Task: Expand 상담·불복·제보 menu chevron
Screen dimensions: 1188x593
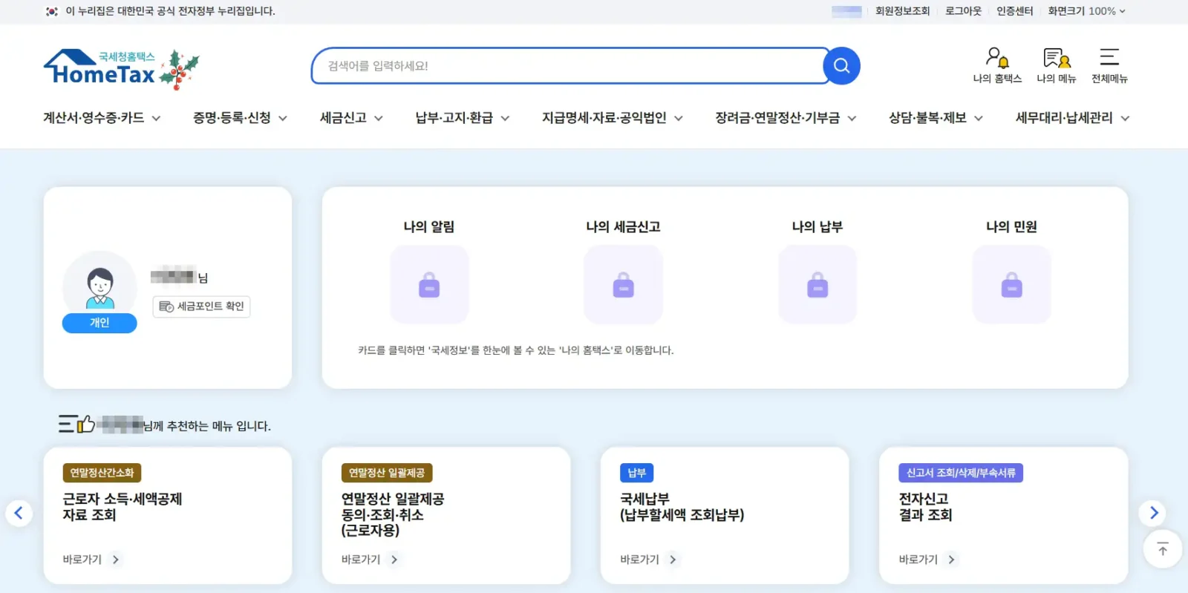Action: tap(978, 118)
